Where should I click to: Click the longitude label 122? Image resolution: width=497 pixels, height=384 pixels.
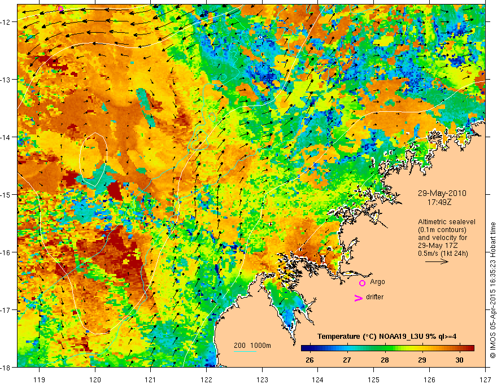coord(206,379)
